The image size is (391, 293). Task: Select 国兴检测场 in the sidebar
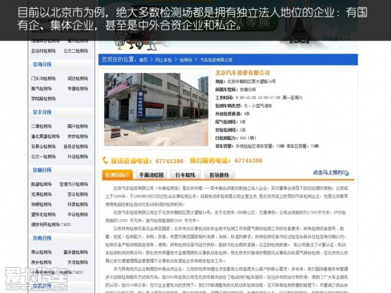(x=78, y=127)
